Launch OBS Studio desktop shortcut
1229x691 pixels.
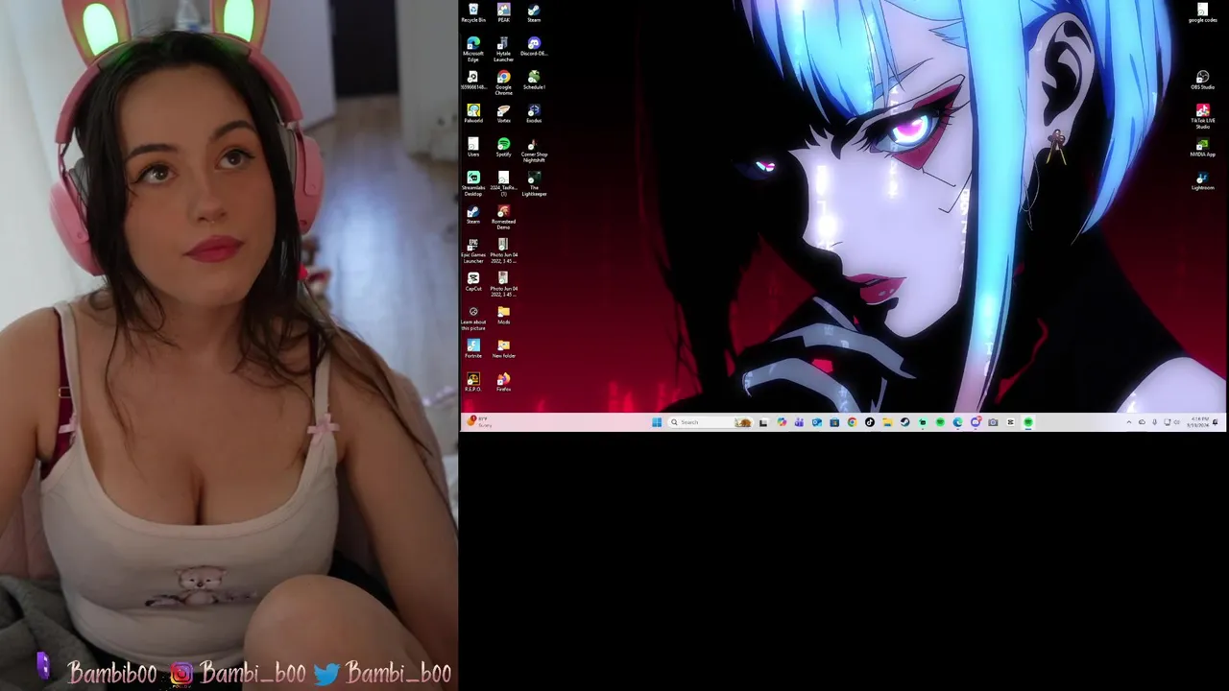(1202, 80)
